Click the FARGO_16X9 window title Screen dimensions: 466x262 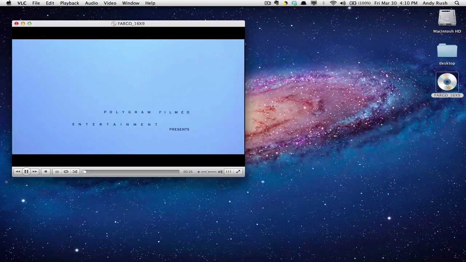tap(131, 23)
